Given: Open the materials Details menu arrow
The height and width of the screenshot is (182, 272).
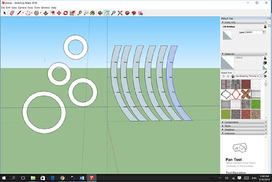Looking at the screenshot, I should tap(265, 76).
